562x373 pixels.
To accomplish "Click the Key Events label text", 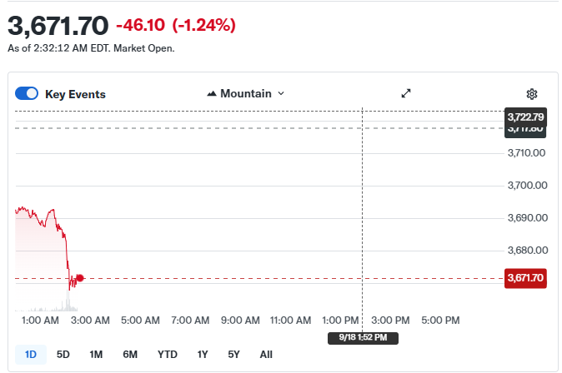I will coord(75,94).
